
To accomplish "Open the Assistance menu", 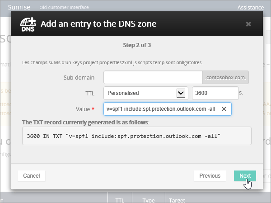I will pyautogui.click(x=250, y=8).
